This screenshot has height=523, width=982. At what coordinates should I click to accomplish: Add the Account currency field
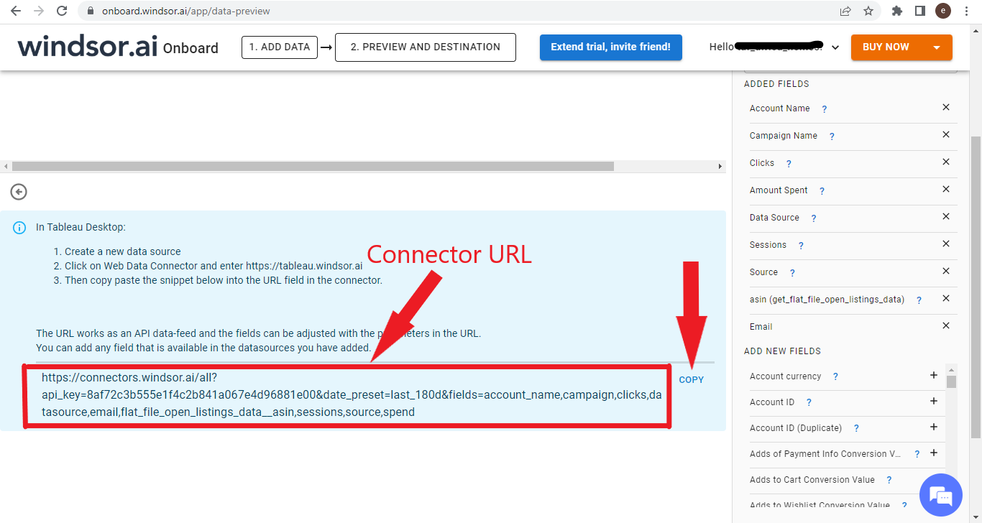point(934,375)
